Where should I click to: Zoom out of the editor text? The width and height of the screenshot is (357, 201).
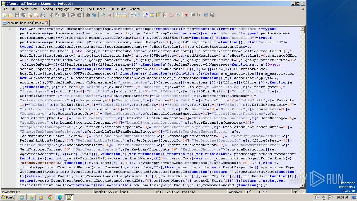110,15
